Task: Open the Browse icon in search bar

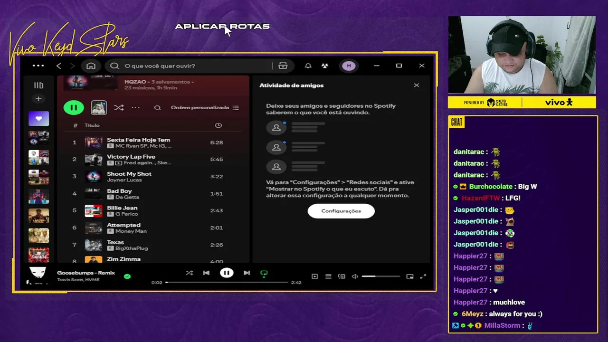Action: 283,66
